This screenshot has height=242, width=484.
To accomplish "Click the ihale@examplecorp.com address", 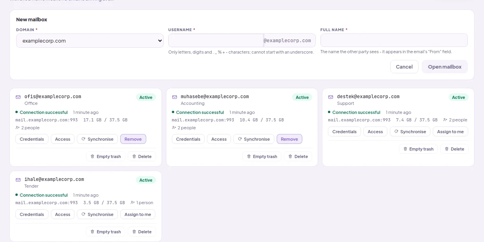I will point(54,179).
